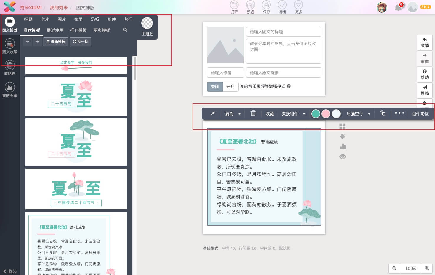
Task: Open the LV.1 user profile avatar
Action: pyautogui.click(x=413, y=7)
